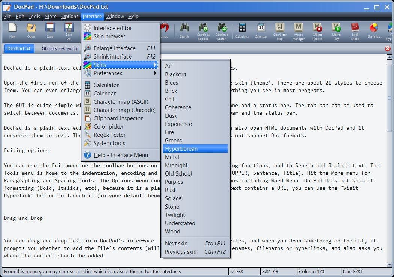Click Next skin menu entry
This screenshot has width=394, height=277.
(x=195, y=244)
